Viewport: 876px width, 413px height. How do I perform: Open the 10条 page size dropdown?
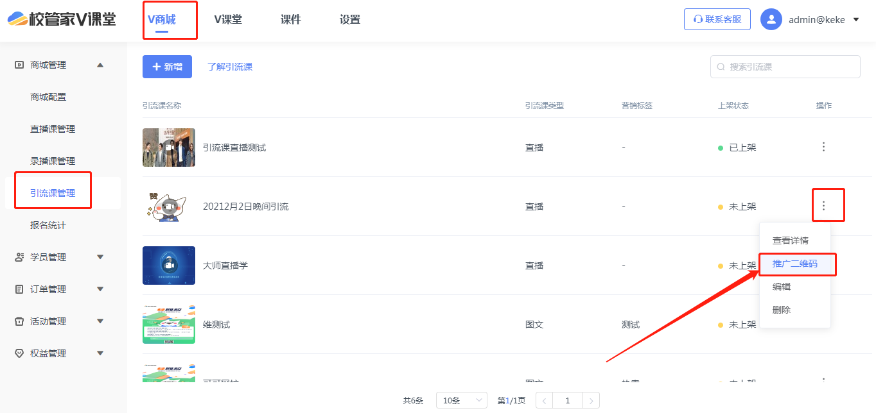[x=461, y=400]
